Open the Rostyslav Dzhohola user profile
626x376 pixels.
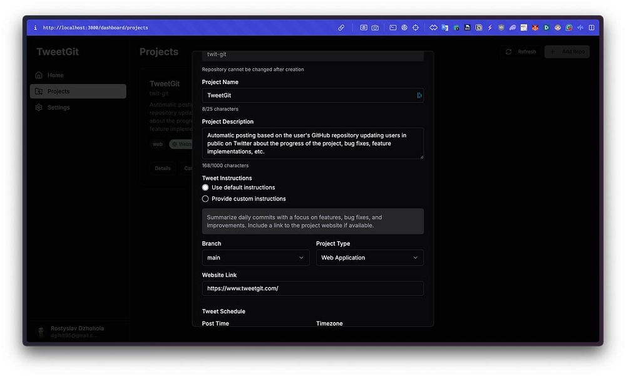78,332
